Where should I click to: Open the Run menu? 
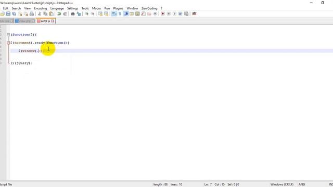pos(107,8)
